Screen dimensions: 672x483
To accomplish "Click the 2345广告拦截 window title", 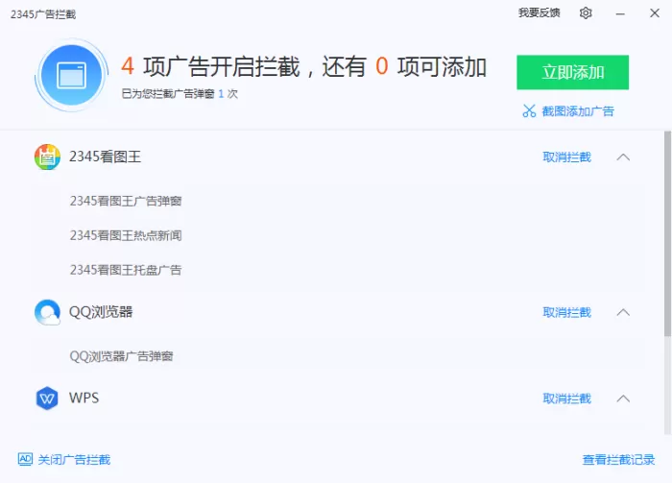I will click(x=43, y=14).
